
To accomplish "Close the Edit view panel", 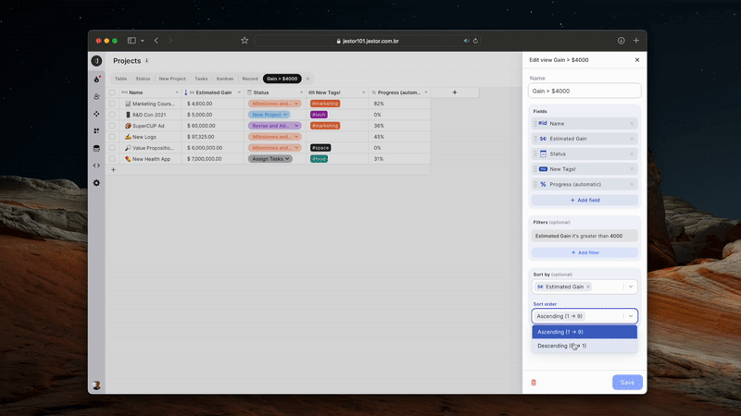I will 637,60.
